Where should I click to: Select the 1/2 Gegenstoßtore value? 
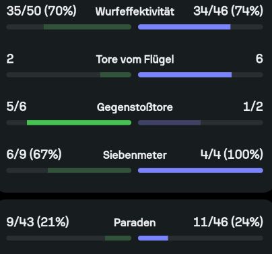pos(253,106)
